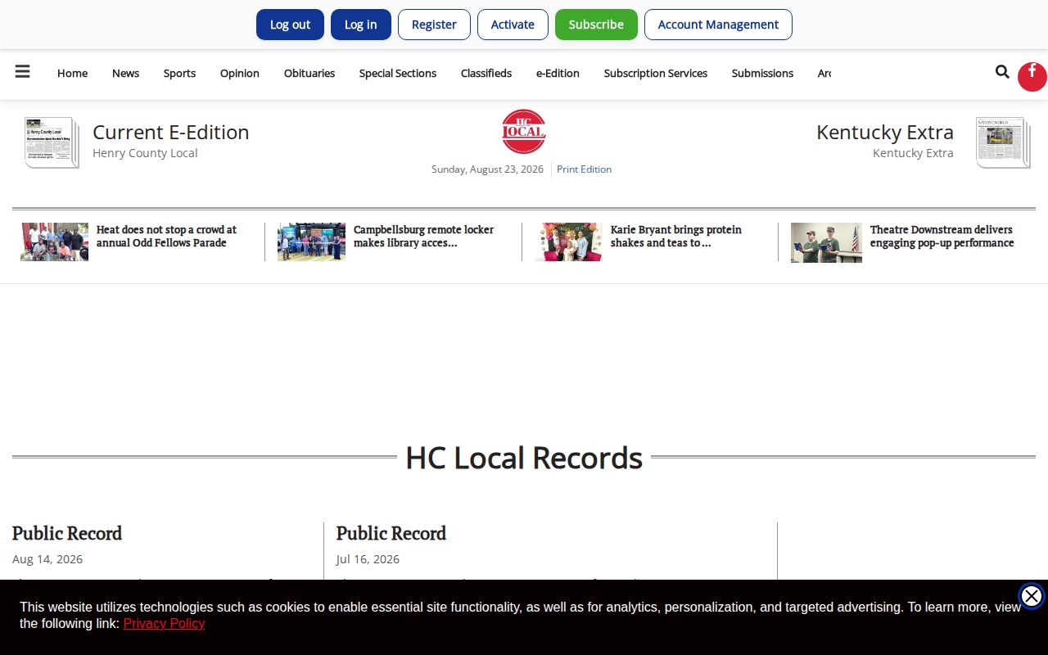Open the Subscription Services menu item
This screenshot has height=655, width=1048.
[x=656, y=73]
